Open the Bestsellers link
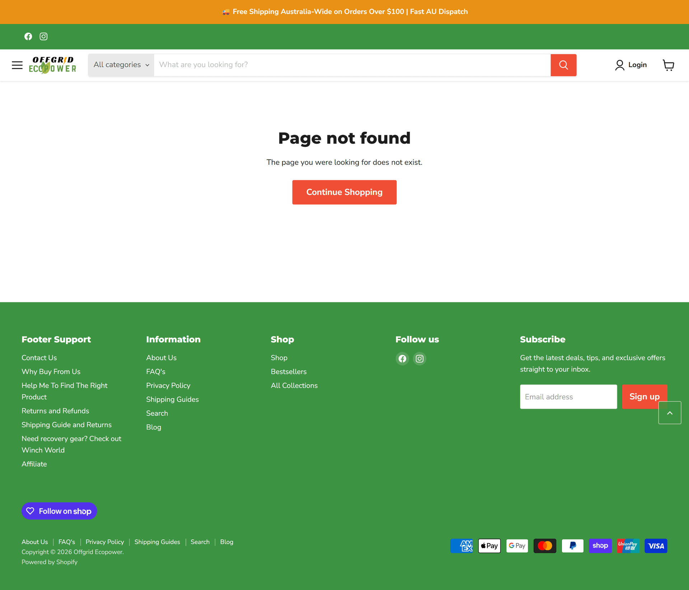 (289, 372)
